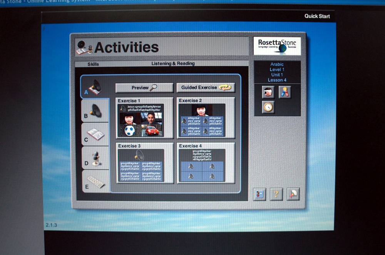Select skill tab A, Listening & Reading

93,87
